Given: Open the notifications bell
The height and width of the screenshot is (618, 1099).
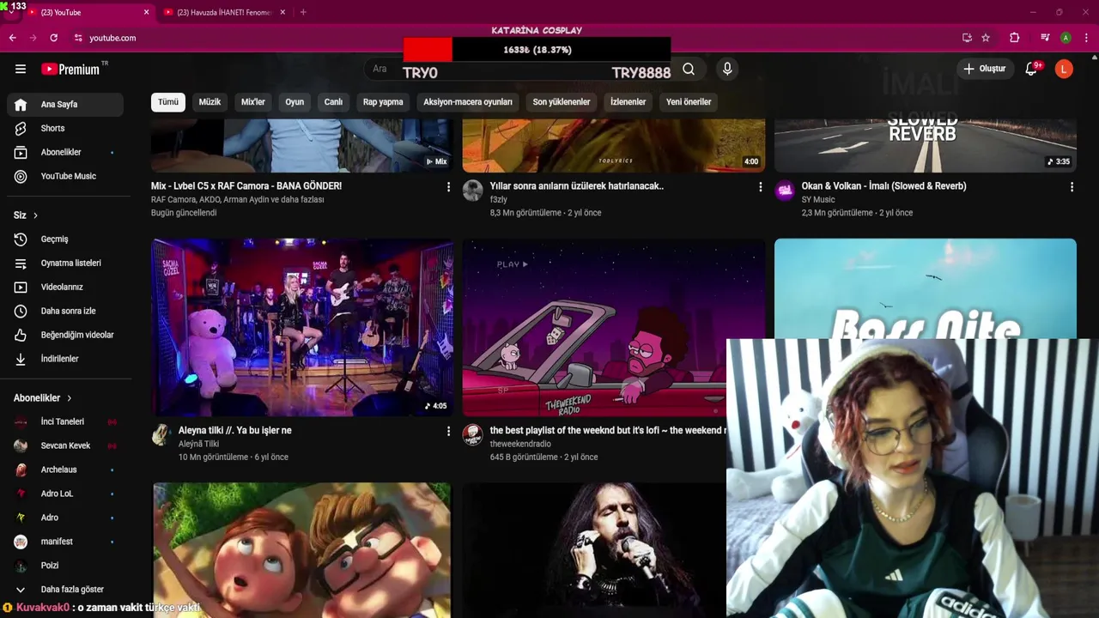Looking at the screenshot, I should click(1031, 69).
